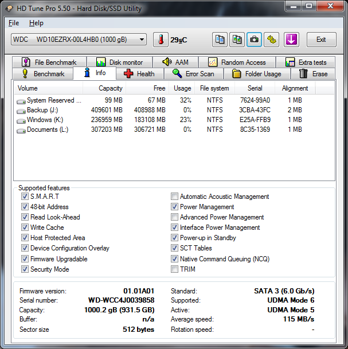Open the File menu
The width and height of the screenshot is (348, 349).
[14, 23]
